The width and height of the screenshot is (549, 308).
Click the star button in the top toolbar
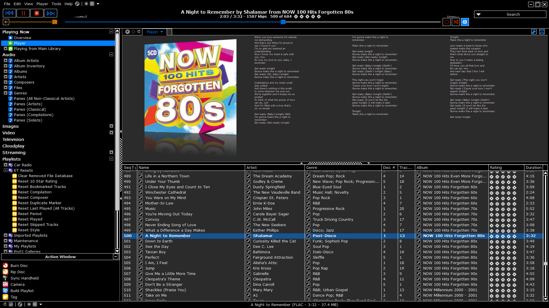tap(92, 4)
